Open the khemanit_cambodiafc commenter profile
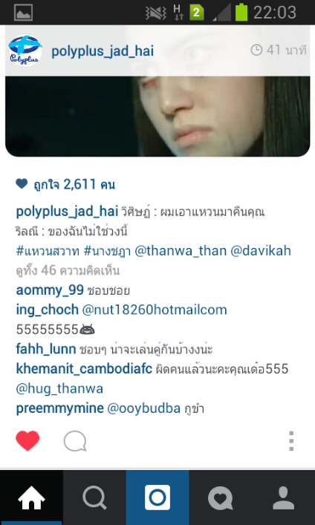The width and height of the screenshot is (315, 525). click(84, 369)
